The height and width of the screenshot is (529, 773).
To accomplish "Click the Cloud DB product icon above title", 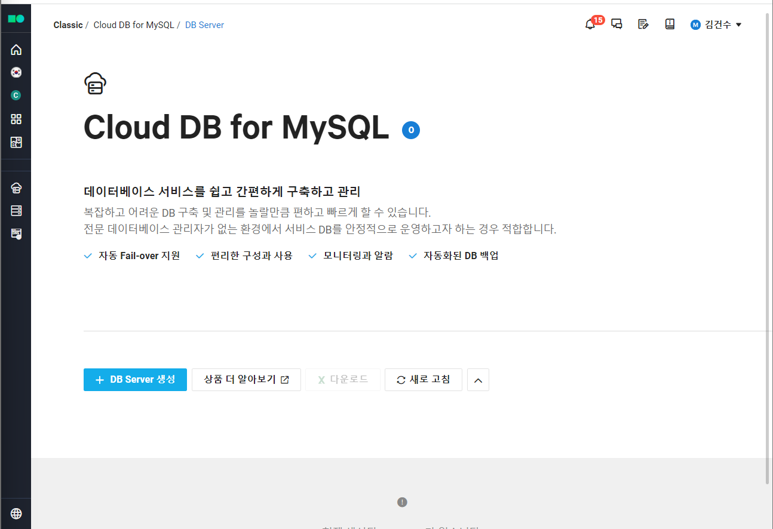I will 95,84.
